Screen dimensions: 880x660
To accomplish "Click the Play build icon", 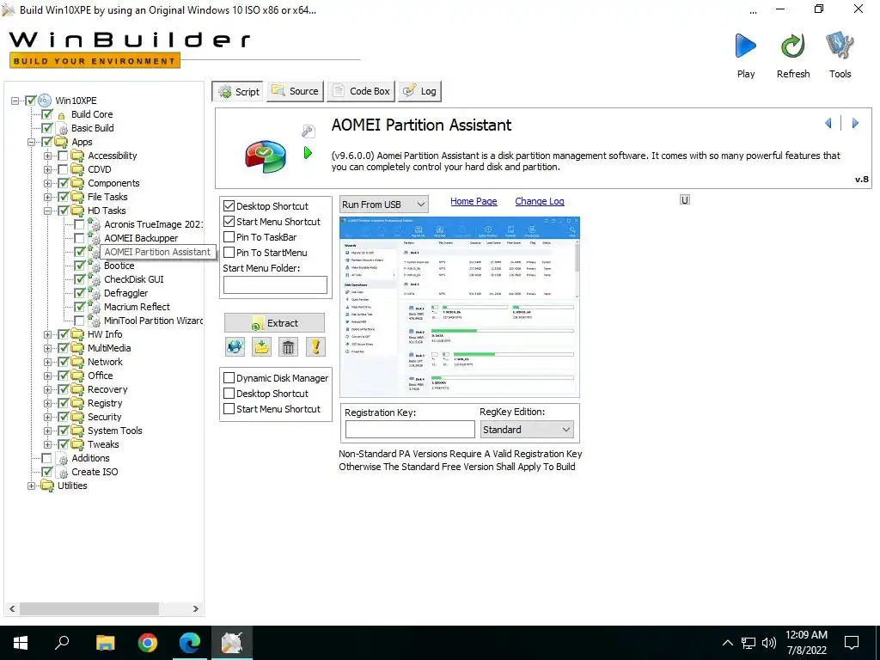I will 745,46.
